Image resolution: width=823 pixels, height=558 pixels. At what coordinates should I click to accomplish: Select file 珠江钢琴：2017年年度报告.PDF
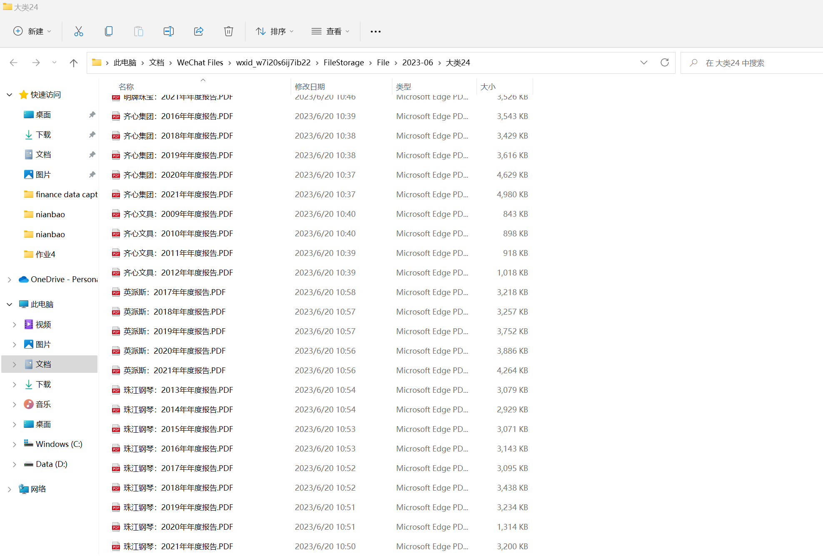click(178, 468)
